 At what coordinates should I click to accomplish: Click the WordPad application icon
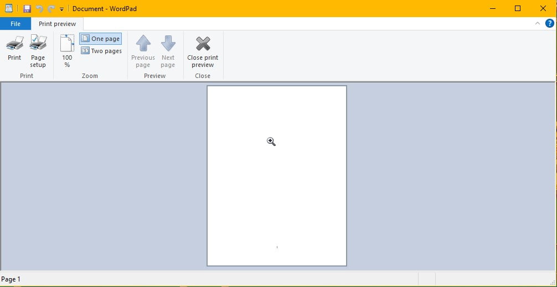click(x=8, y=8)
